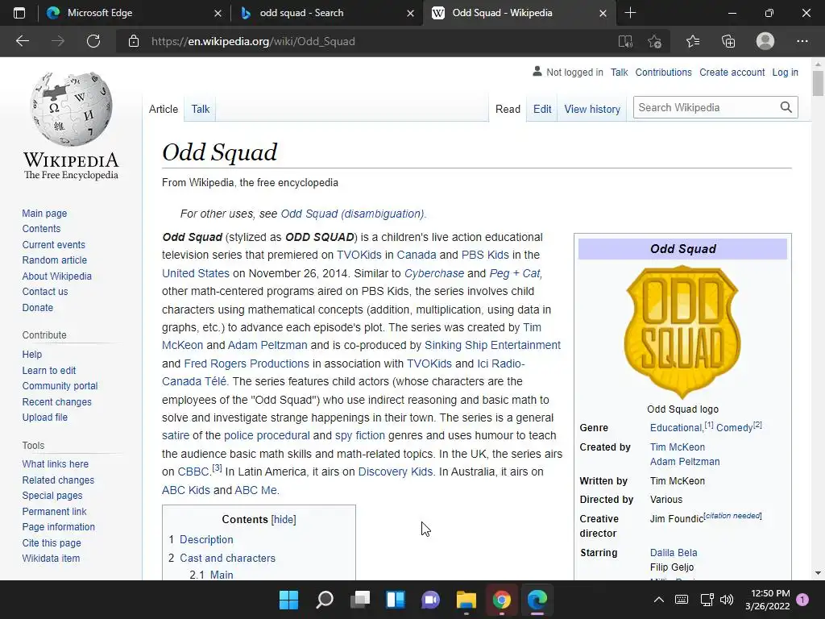Click the Wikipedia search magnifier icon
Image resolution: width=825 pixels, height=619 pixels.
(786, 107)
